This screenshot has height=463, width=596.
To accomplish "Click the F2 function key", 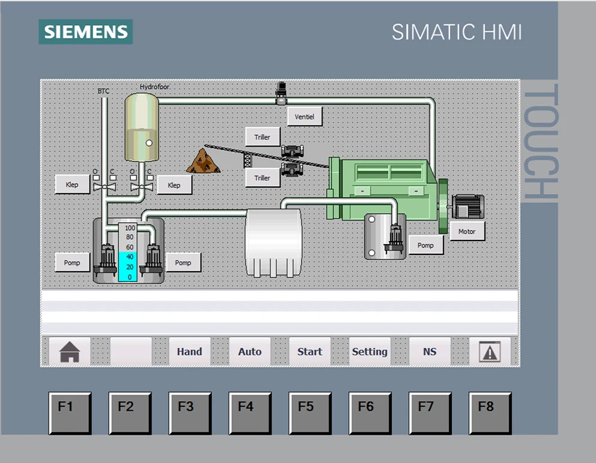I will [x=130, y=413].
